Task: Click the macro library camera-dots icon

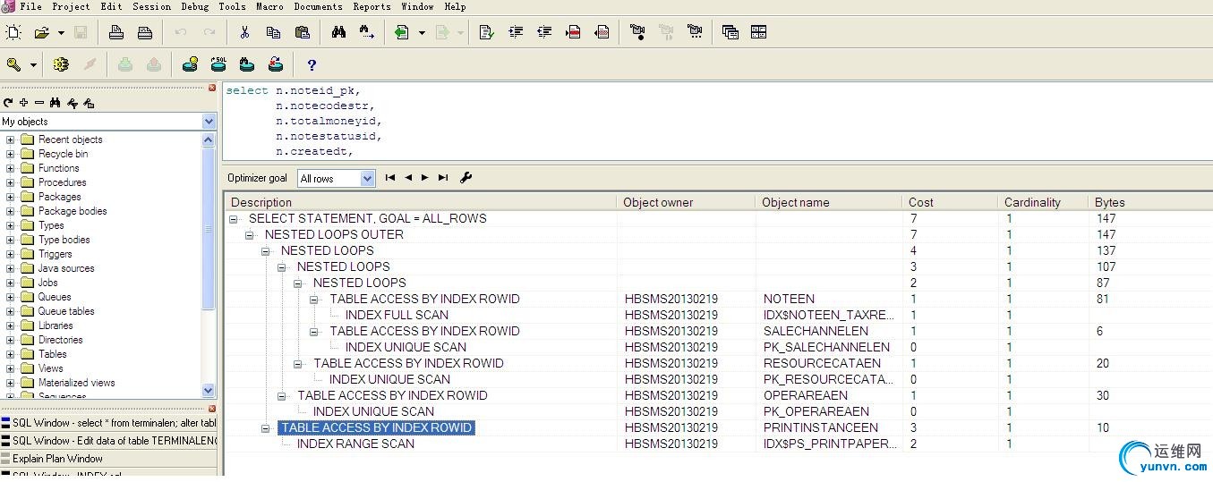Action: tap(695, 33)
